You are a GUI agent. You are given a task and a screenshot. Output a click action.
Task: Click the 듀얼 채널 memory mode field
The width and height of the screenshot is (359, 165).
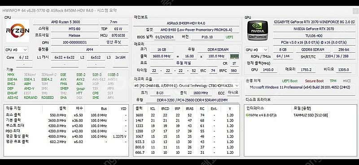[x=184, y=63]
